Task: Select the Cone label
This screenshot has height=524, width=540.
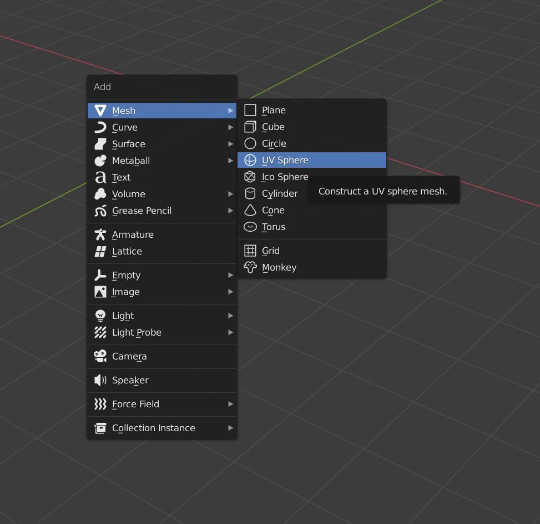Action: [273, 210]
